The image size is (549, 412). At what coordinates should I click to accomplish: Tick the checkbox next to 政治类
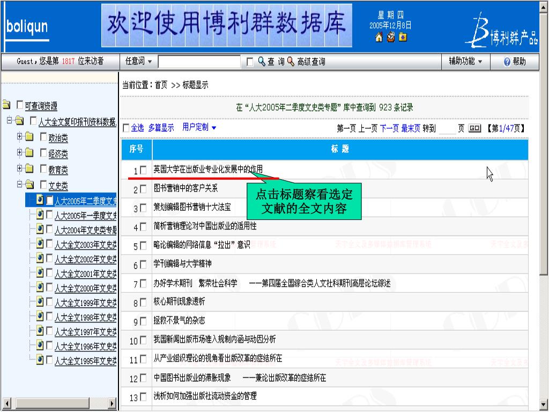pos(43,137)
